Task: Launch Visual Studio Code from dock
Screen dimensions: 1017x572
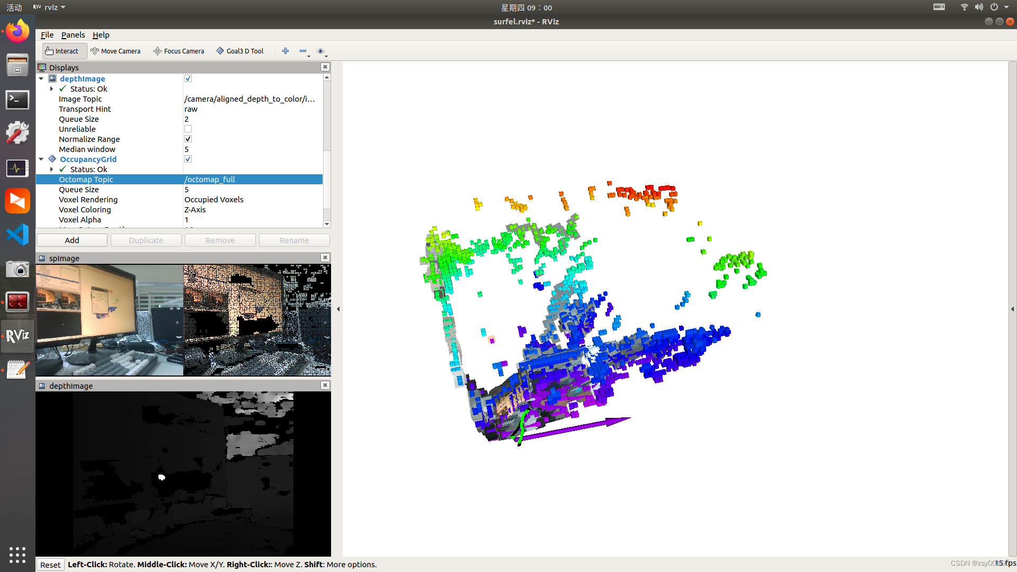Action: (x=17, y=235)
